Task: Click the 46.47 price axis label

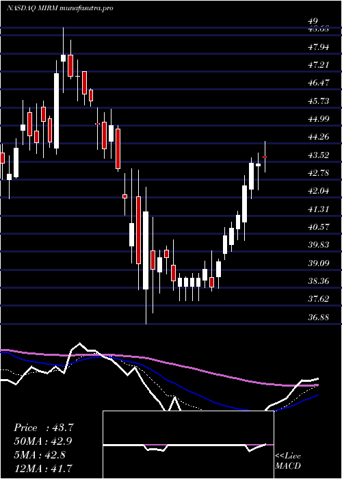Action: pyautogui.click(x=319, y=83)
